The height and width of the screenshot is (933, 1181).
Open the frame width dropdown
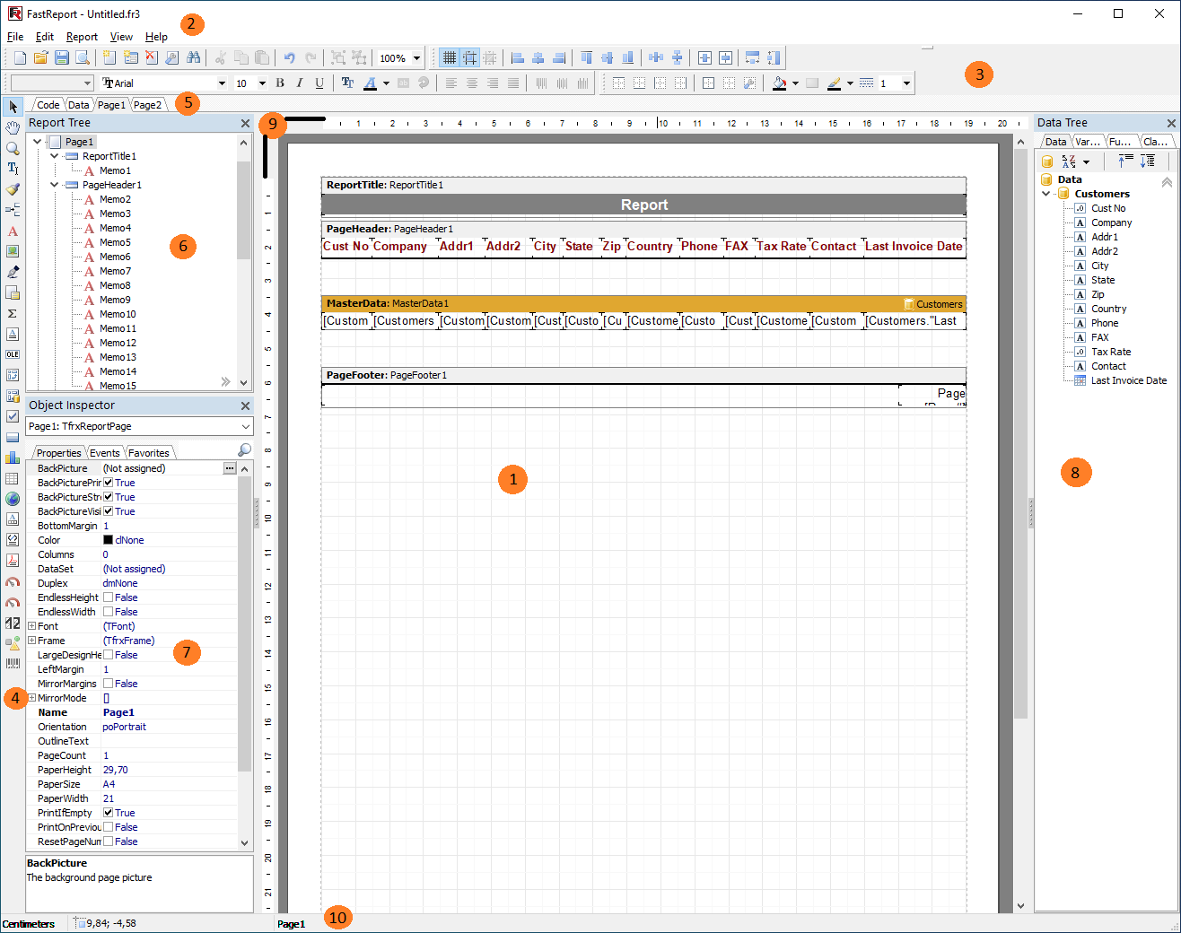pos(906,83)
